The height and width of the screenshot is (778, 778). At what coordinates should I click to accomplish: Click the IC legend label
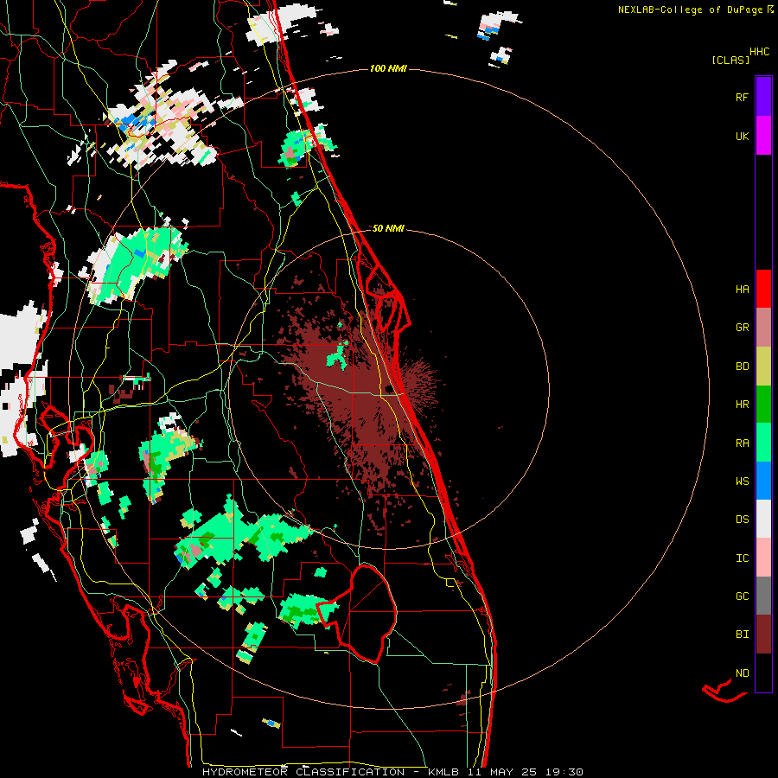(742, 558)
